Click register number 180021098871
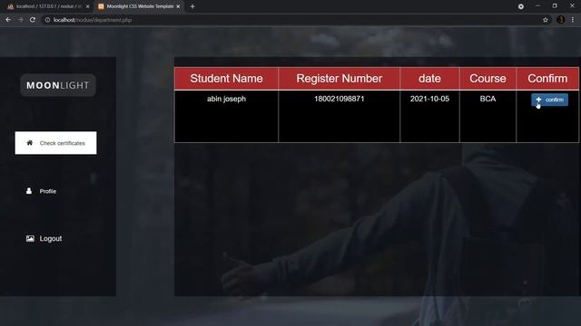This screenshot has width=581, height=326. [x=339, y=99]
